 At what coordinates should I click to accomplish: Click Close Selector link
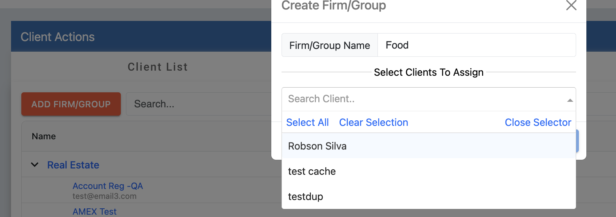coord(538,122)
